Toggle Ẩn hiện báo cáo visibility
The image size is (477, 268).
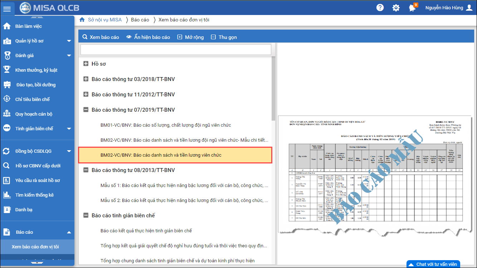(148, 37)
